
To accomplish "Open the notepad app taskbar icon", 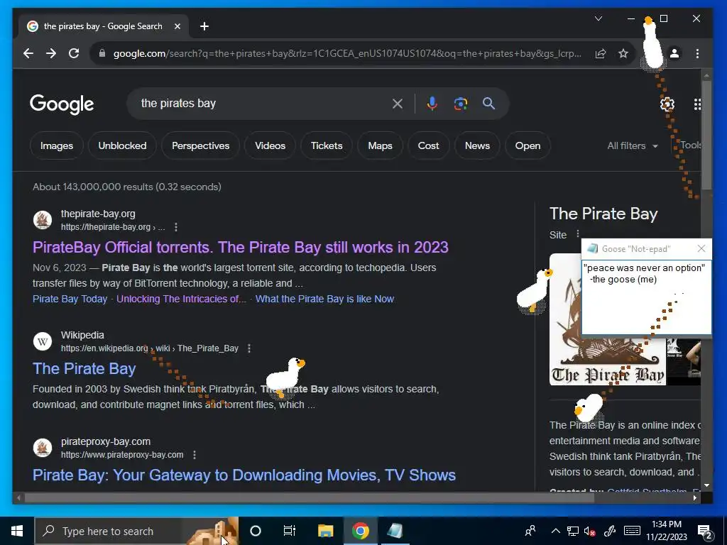I will [x=395, y=531].
